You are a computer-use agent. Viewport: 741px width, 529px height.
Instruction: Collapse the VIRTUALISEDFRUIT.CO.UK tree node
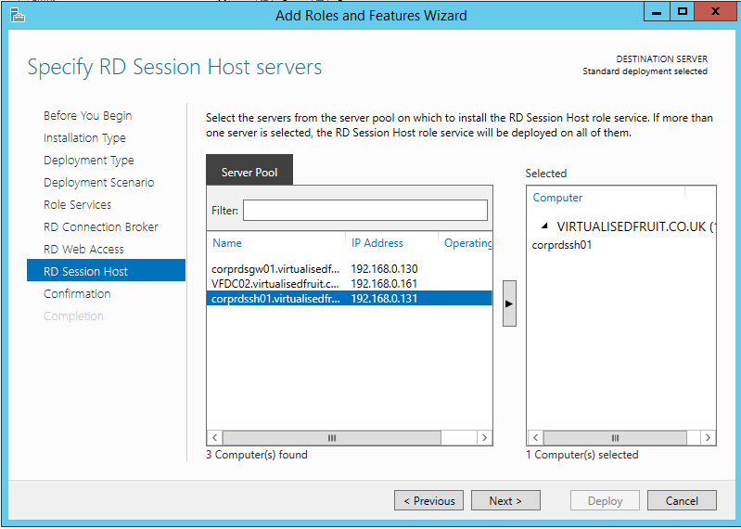[x=544, y=226]
